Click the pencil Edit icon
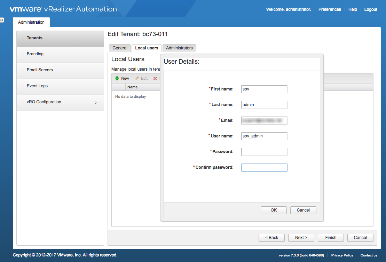The width and height of the screenshot is (386, 262). click(137, 79)
